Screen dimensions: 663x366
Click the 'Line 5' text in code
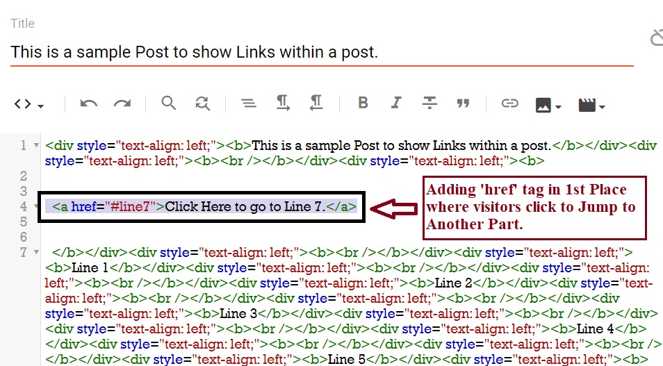[347, 359]
